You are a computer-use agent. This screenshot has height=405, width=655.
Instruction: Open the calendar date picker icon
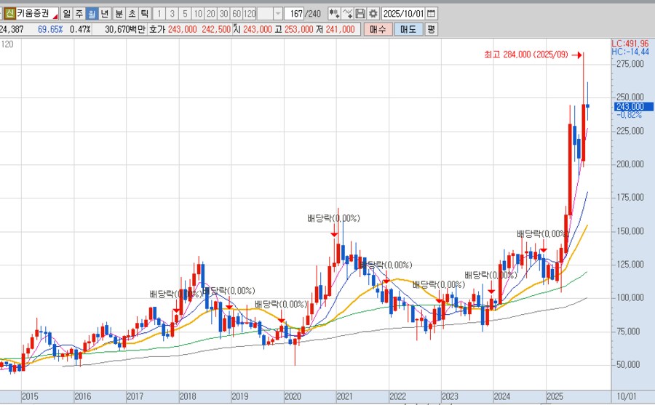pyautogui.click(x=431, y=14)
